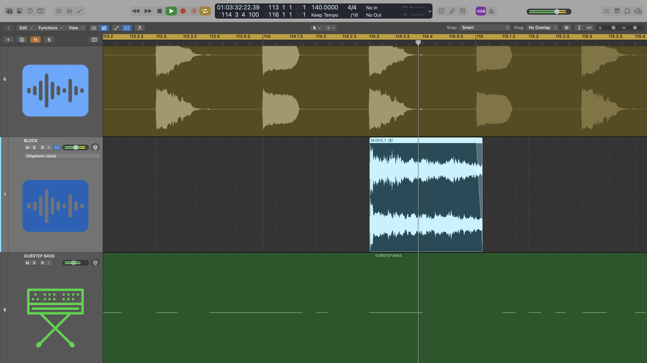Screen dimensions: 647x363
Task: Enable the count-in 1234 icon
Action: (480, 11)
